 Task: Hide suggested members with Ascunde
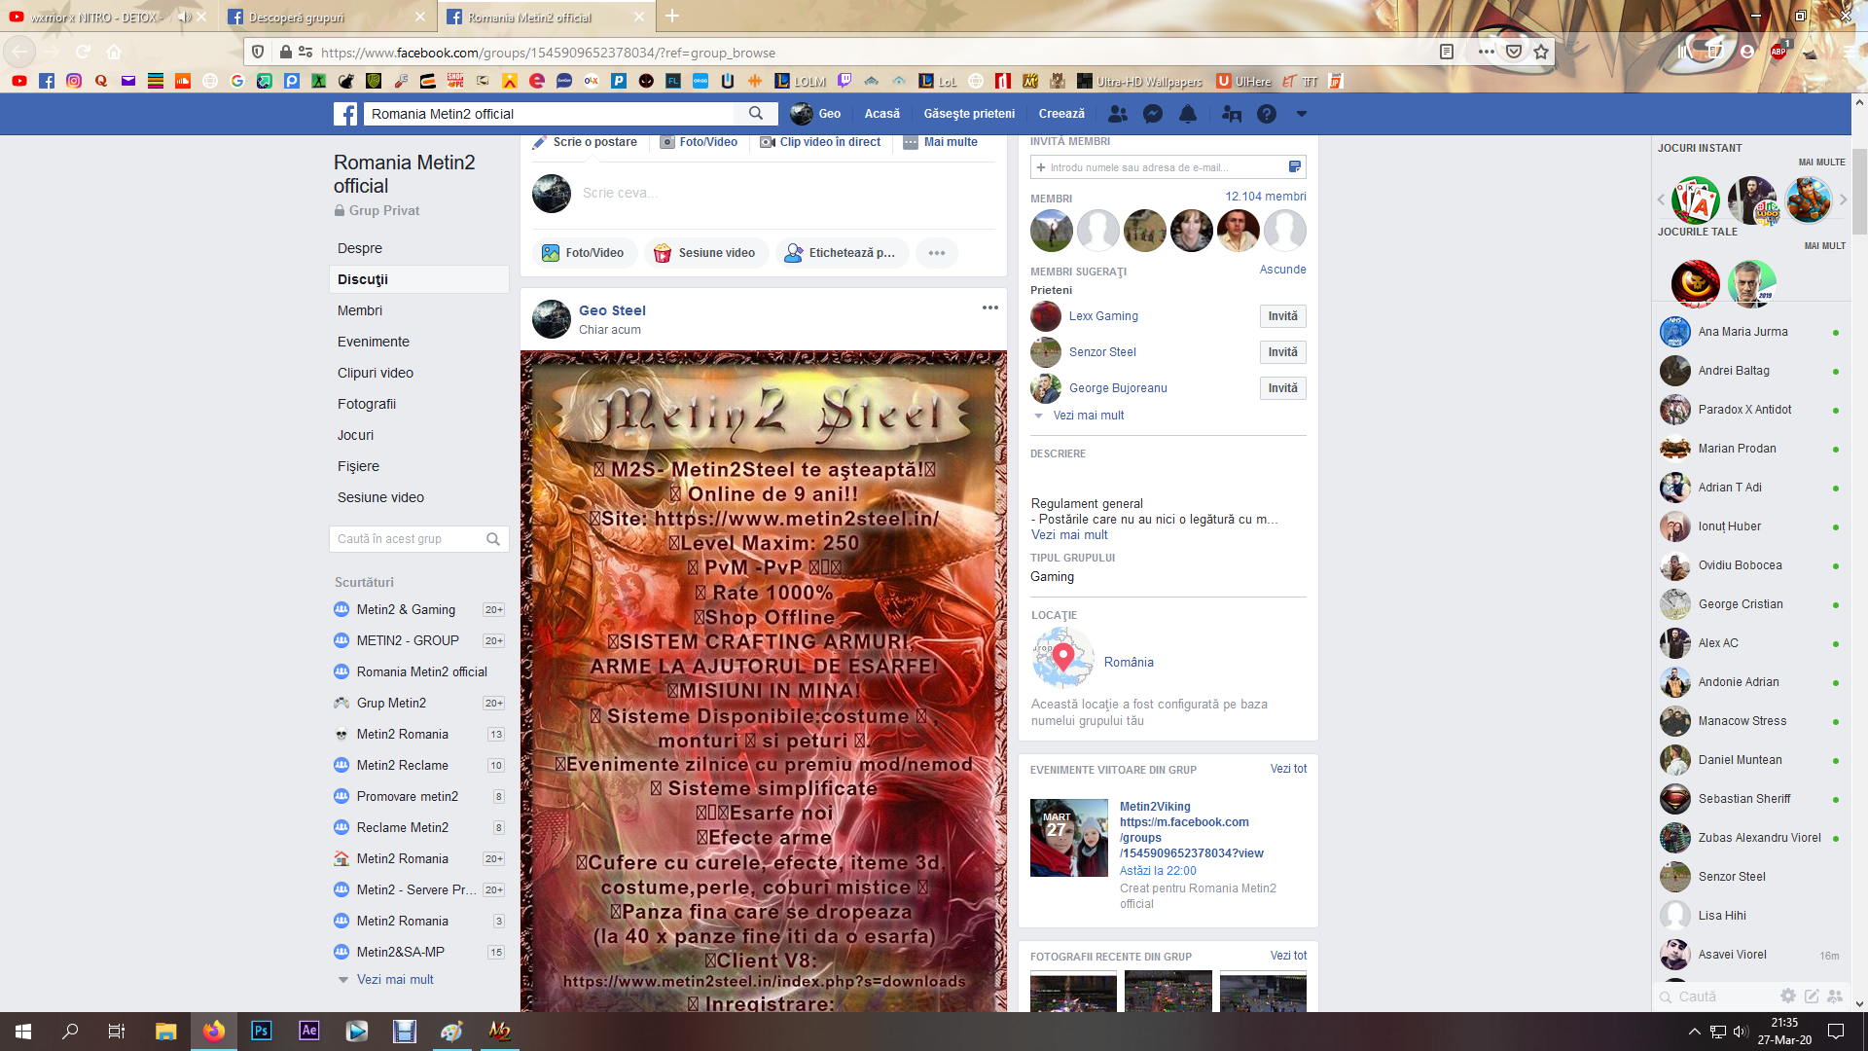point(1282,270)
